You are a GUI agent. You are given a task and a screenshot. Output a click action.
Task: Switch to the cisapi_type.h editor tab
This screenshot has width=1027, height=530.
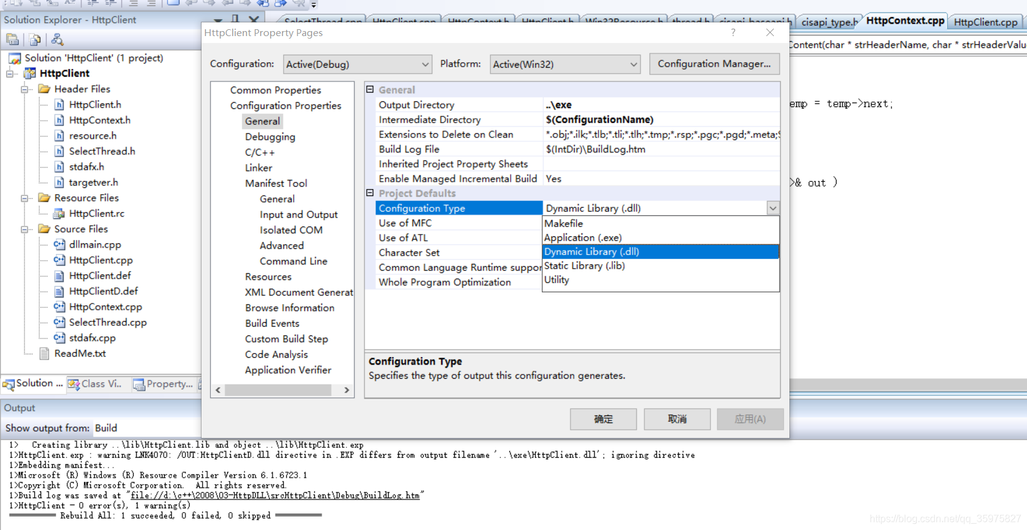pos(829,22)
